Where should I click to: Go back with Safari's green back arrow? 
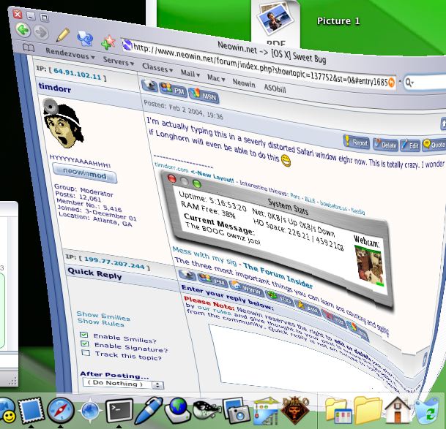pos(23,29)
